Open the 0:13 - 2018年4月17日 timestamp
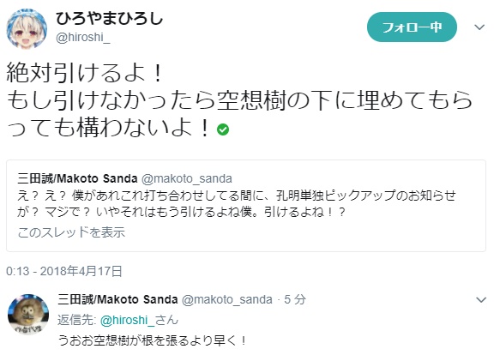This screenshot has width=494, height=355. click(64, 271)
